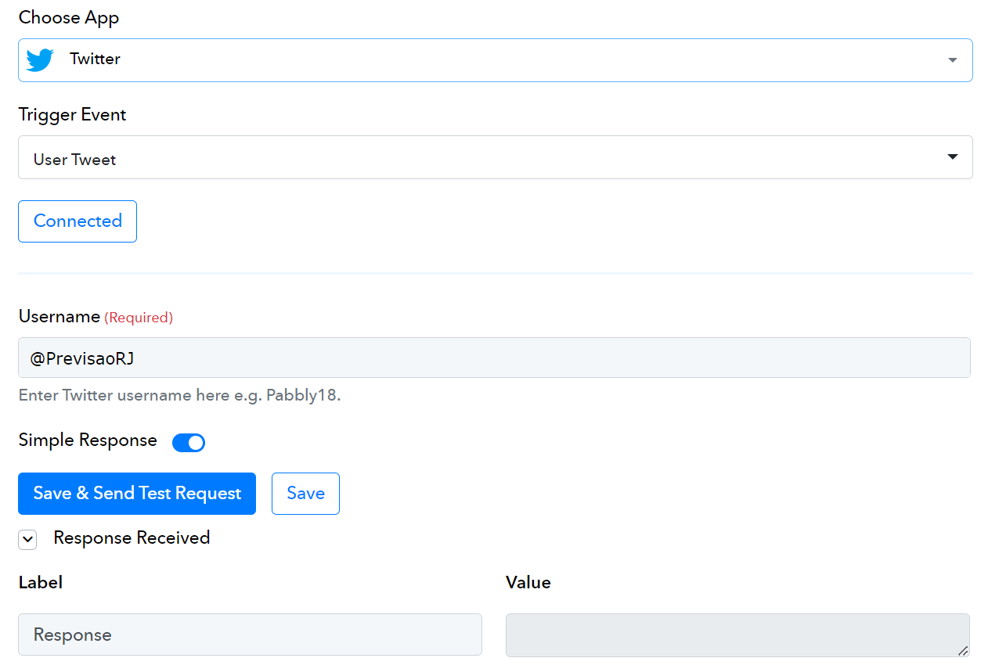Viewport: 988px width, 665px height.
Task: Click the Username hint text mentioning Pabbly18
Action: click(179, 395)
